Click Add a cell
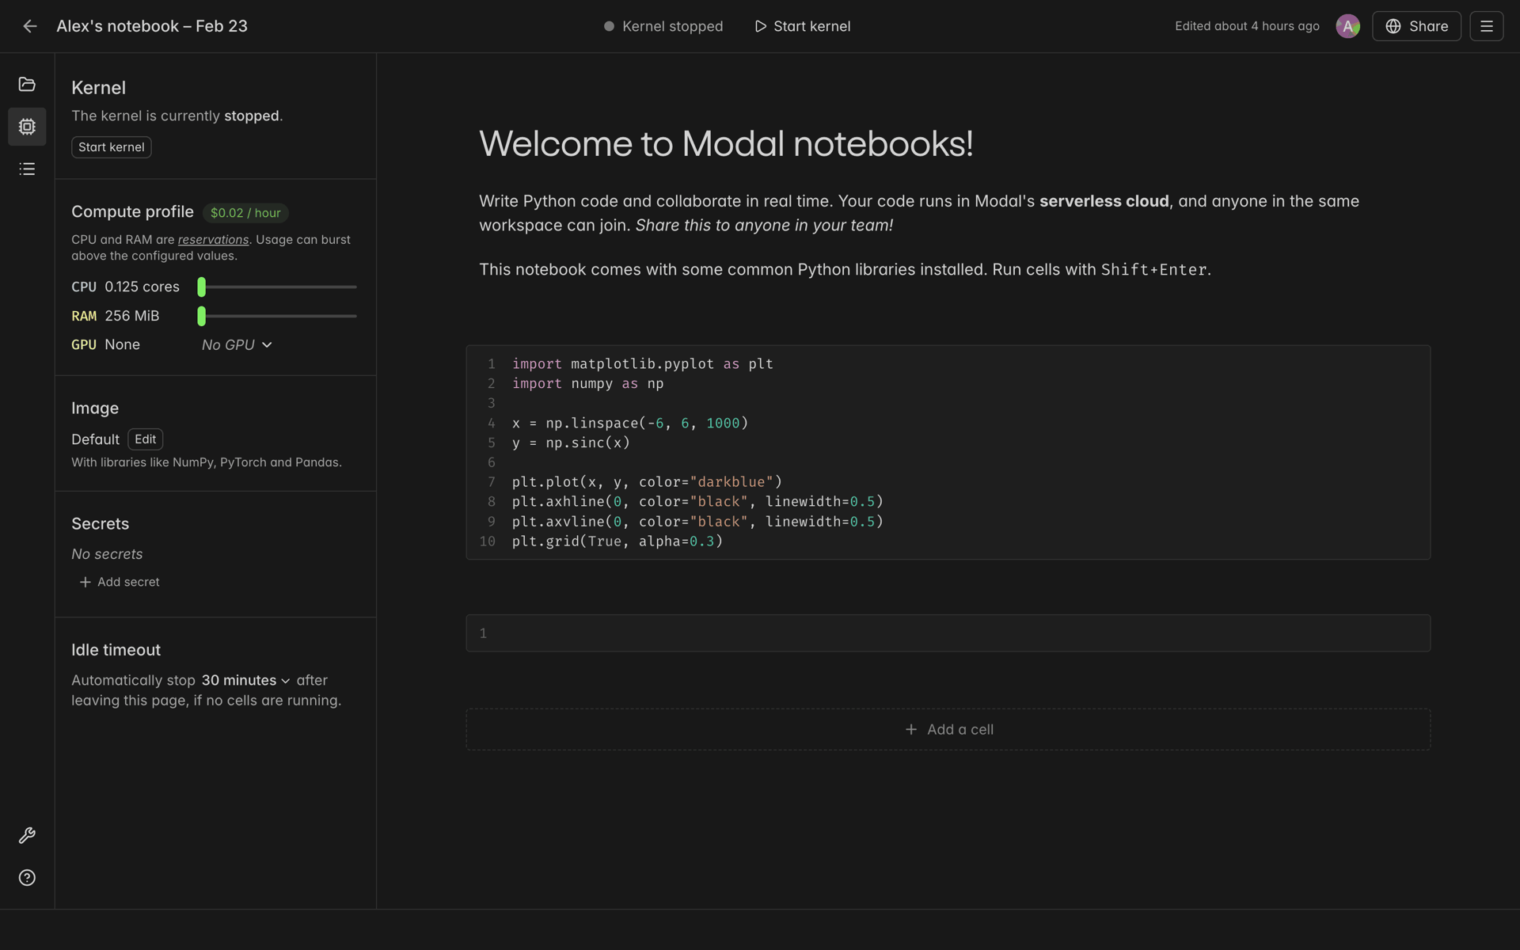The height and width of the screenshot is (950, 1520). pos(948,729)
